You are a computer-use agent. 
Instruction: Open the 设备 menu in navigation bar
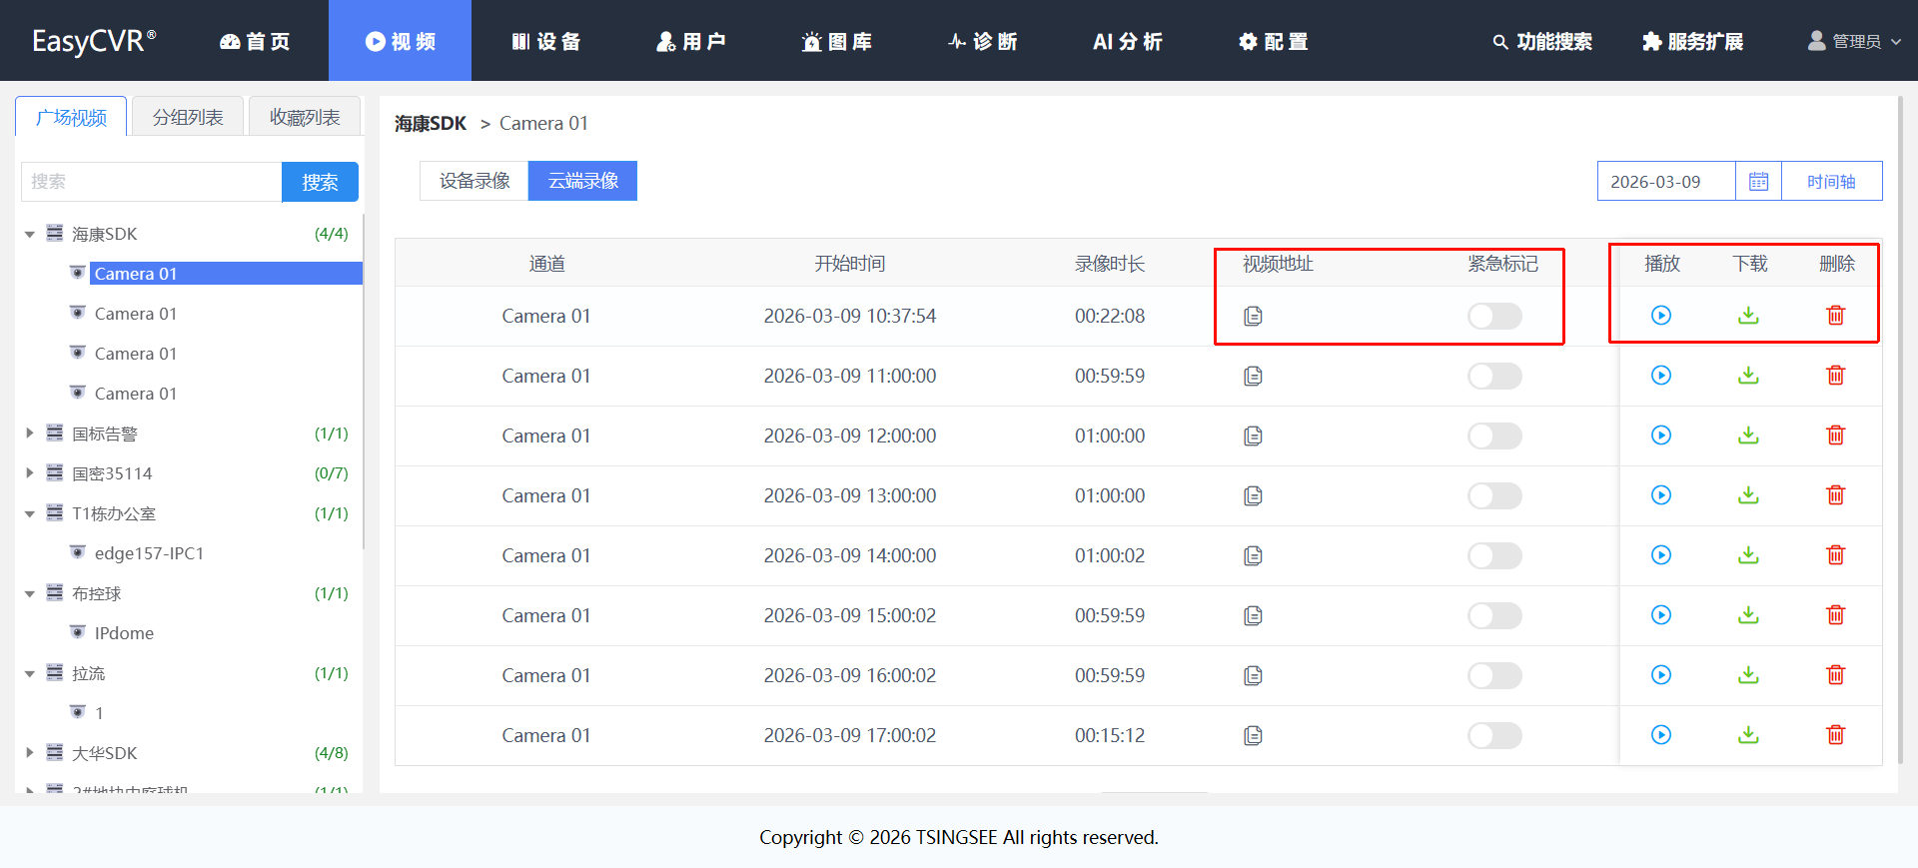[x=545, y=41]
